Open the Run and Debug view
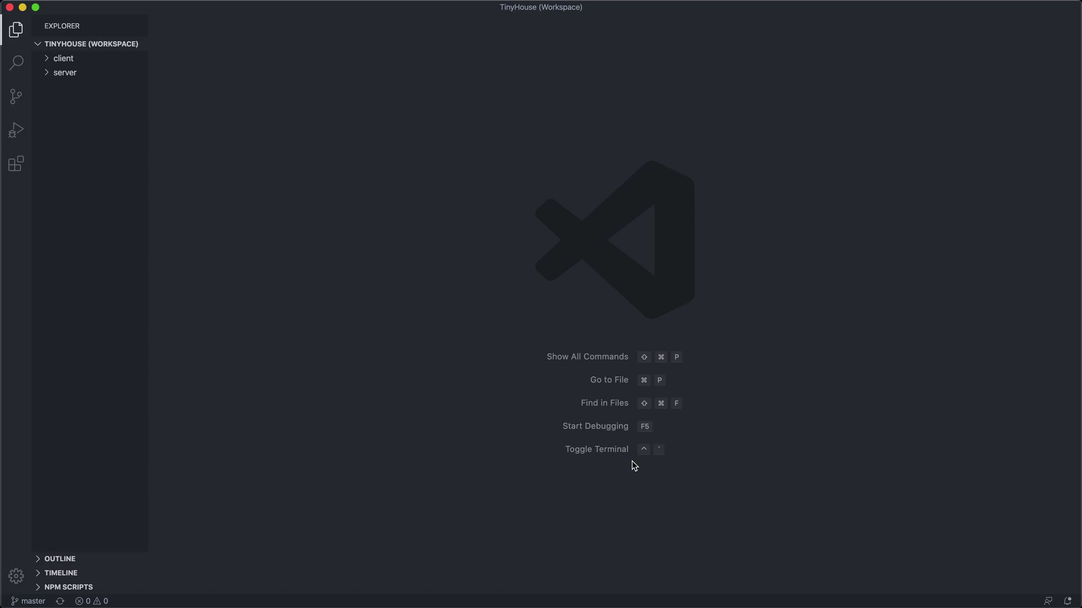Image resolution: width=1082 pixels, height=608 pixels. pos(16,129)
